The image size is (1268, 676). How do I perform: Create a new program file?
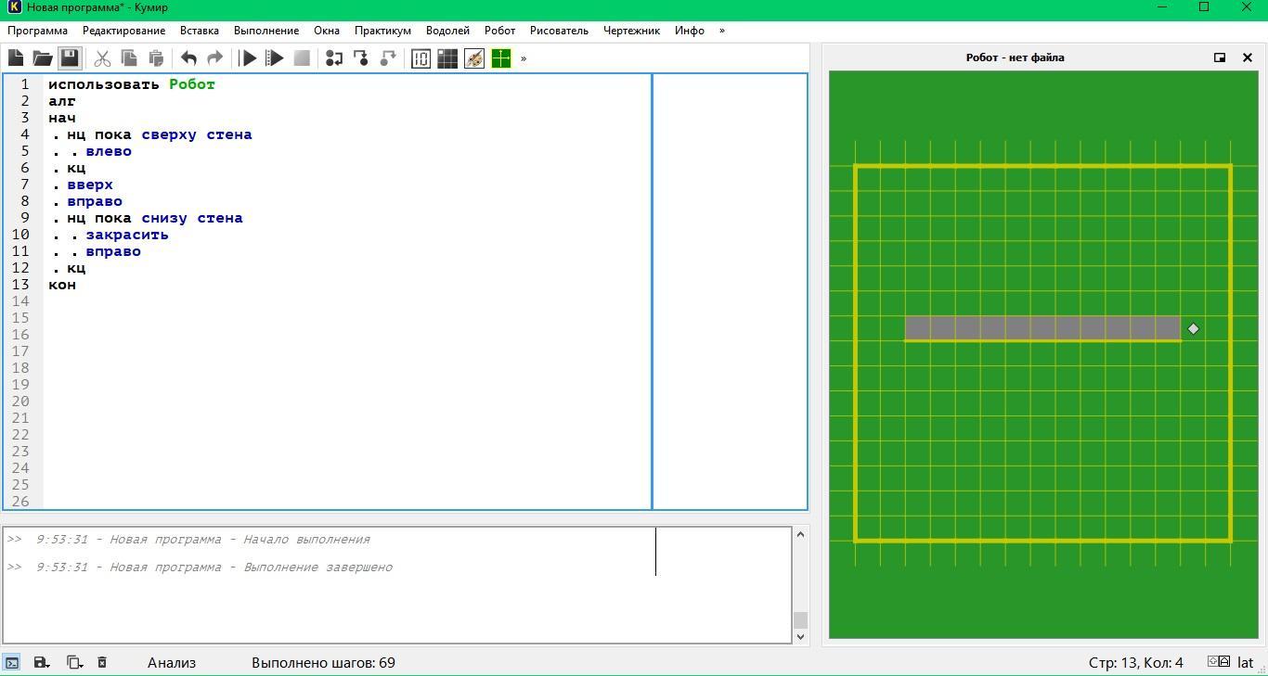pyautogui.click(x=16, y=58)
